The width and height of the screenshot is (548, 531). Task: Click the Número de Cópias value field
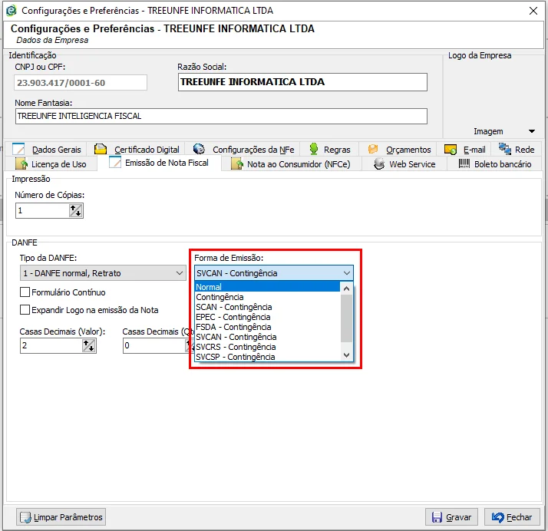pos(42,211)
